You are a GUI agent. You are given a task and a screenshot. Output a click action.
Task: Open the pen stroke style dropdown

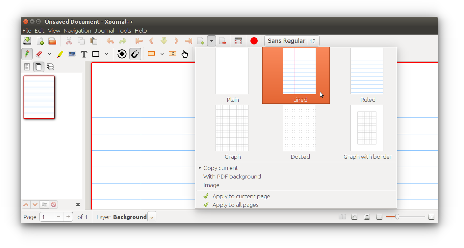(49, 54)
